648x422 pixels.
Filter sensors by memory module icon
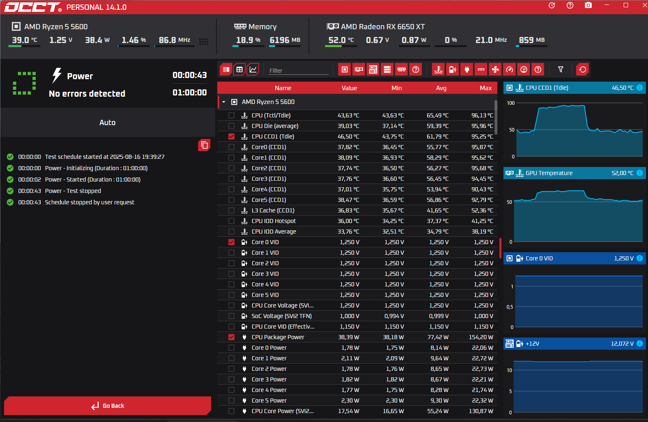point(402,69)
